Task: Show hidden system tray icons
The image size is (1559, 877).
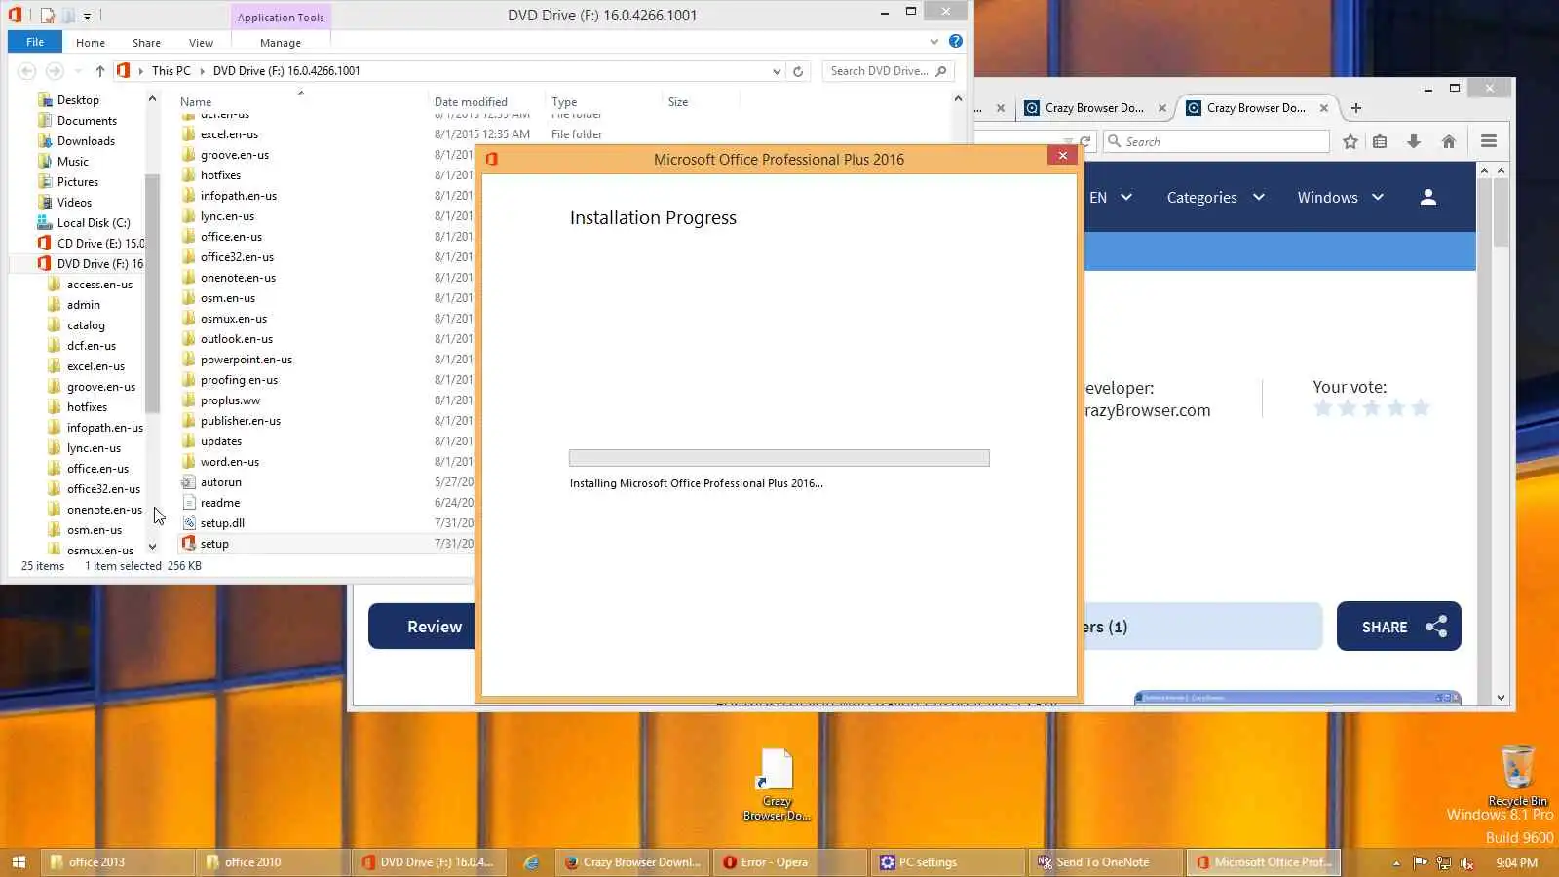Action: tap(1396, 862)
